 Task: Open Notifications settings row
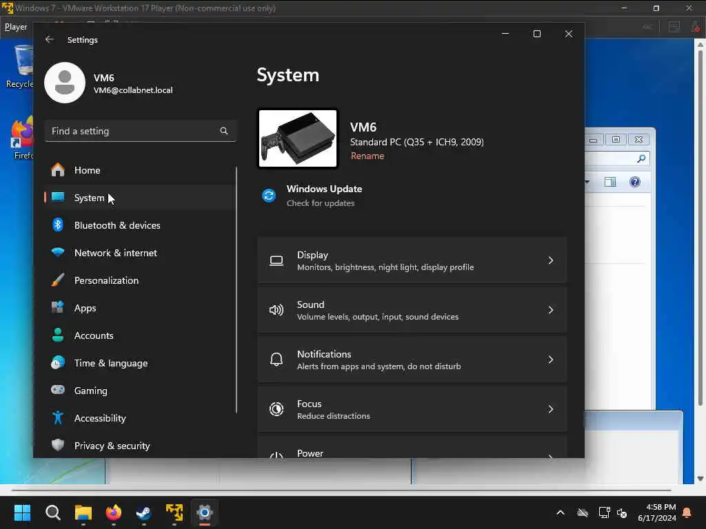click(x=412, y=360)
